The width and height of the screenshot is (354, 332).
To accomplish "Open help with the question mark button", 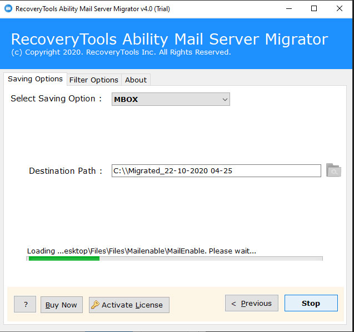I will tap(25, 304).
